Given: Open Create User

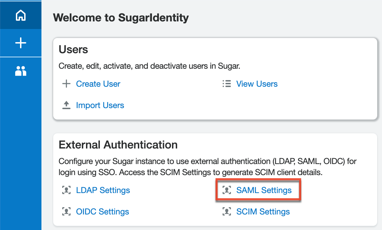Looking at the screenshot, I should click(98, 84).
